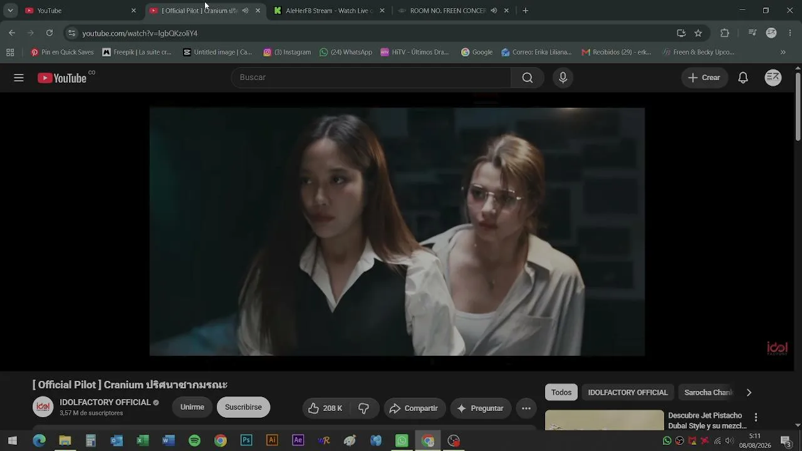The width and height of the screenshot is (802, 451).
Task: Open the YouTube account avatar menu
Action: 773,78
